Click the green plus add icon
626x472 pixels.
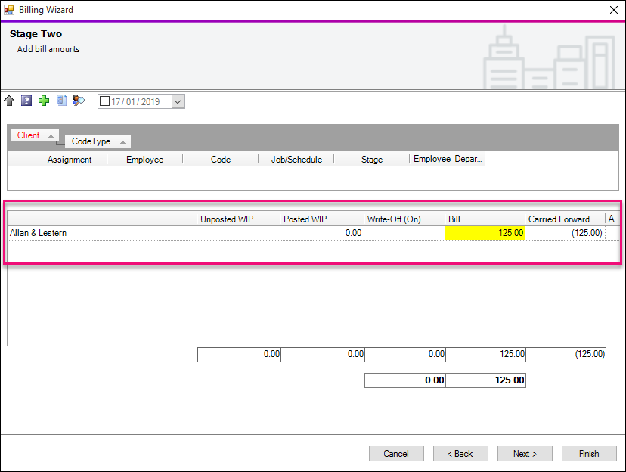[44, 101]
